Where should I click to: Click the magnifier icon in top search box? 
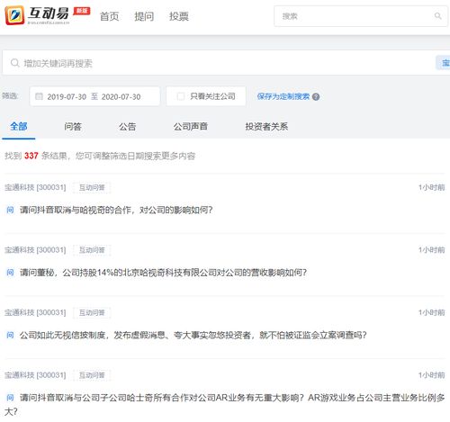[437, 16]
